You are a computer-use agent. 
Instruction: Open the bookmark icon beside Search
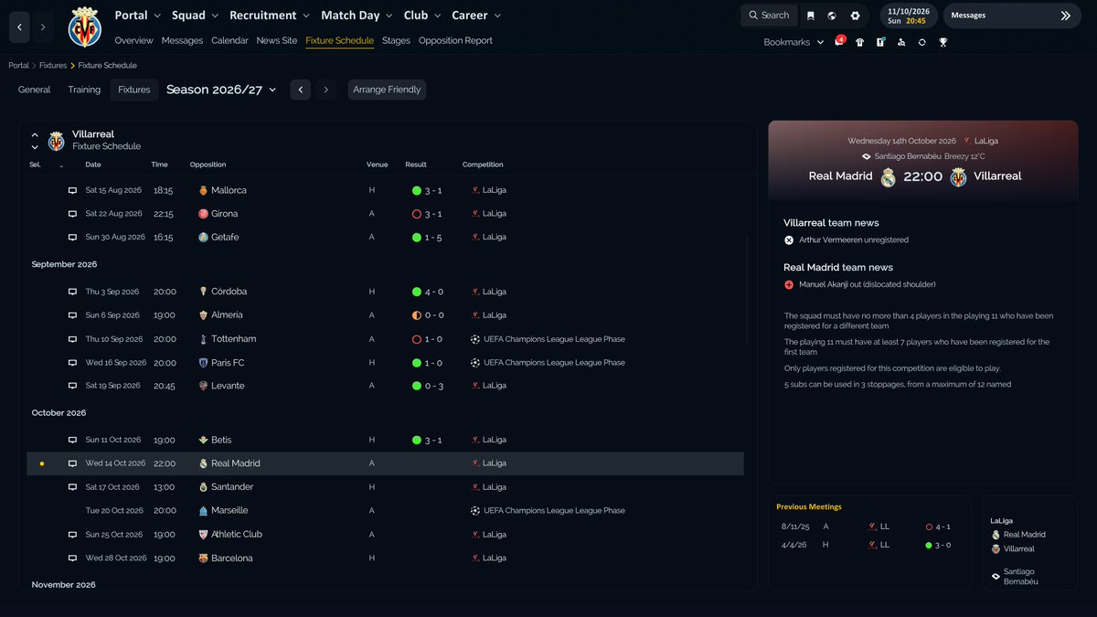810,16
